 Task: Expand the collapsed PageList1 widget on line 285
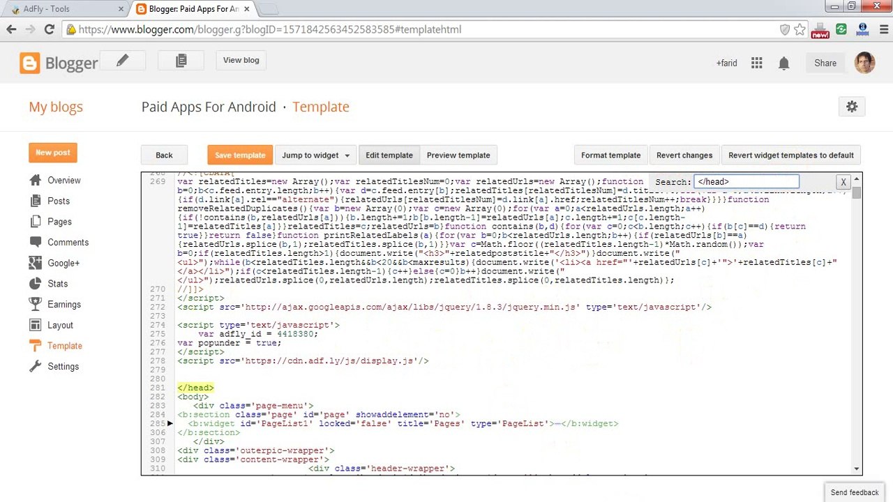[x=170, y=423]
